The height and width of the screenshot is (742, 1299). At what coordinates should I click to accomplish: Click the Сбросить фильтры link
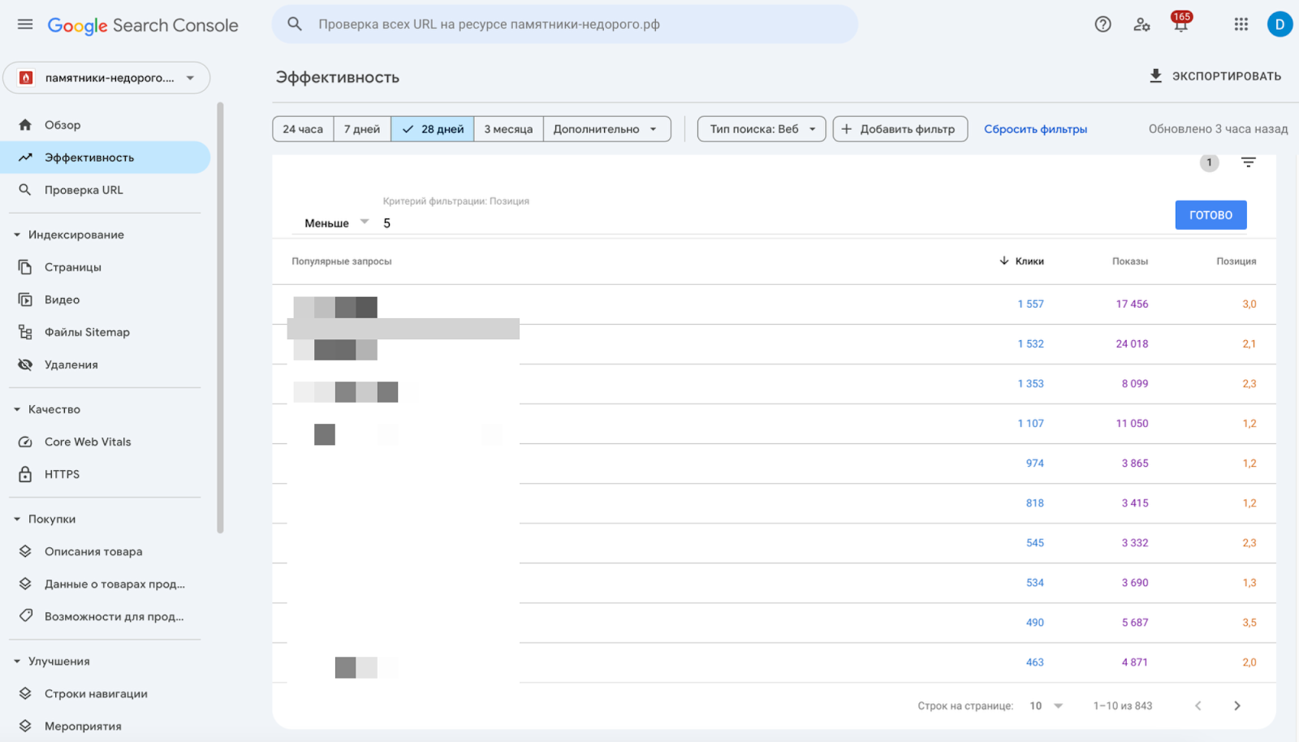click(1035, 128)
